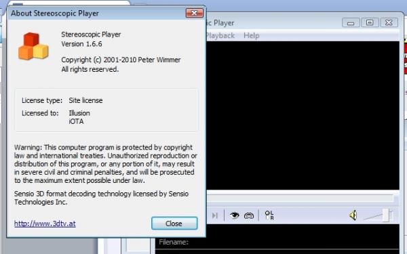The image size is (407, 254).
Task: Open the http://www.3dtv.at link
Action: tap(45, 224)
